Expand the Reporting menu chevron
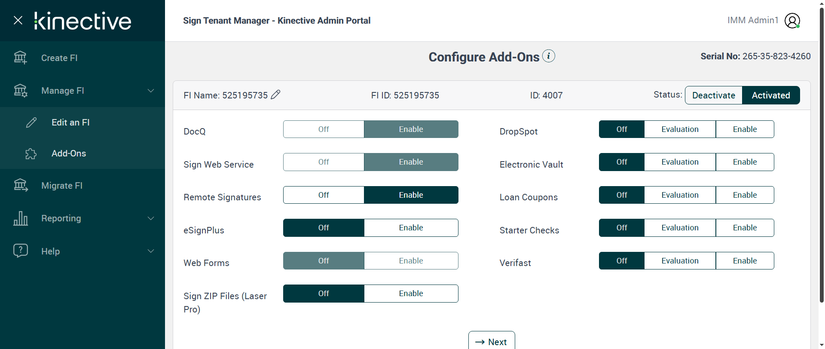The height and width of the screenshot is (349, 825). point(151,218)
